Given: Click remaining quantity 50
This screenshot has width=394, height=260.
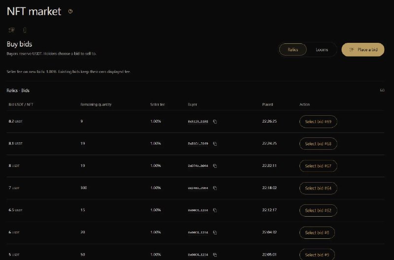Looking at the screenshot, I should coord(83,255).
